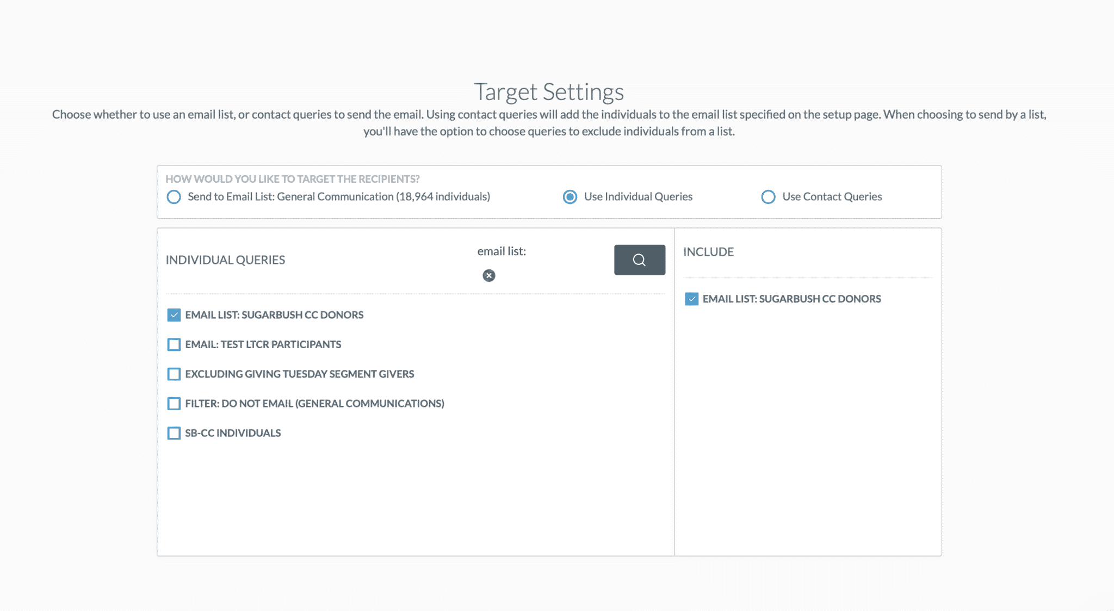
Task: Enable Excluding Giving Tuesday Segment Givers
Action: (174, 374)
